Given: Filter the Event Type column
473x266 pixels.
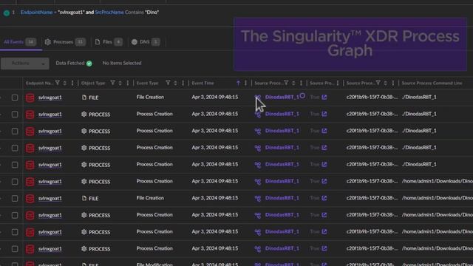Looking at the screenshot, I should [168, 83].
